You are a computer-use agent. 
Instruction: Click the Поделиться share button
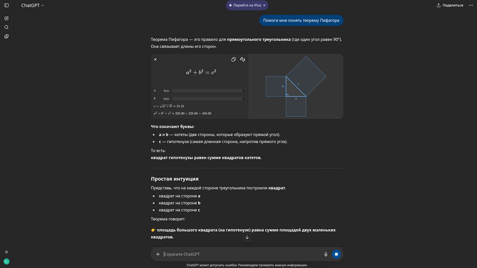click(x=450, y=5)
